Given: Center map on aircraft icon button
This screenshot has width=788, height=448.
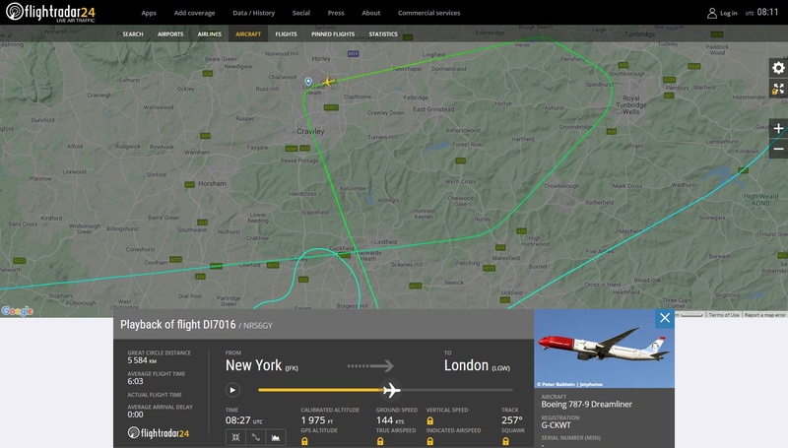Looking at the screenshot, I should (235, 437).
